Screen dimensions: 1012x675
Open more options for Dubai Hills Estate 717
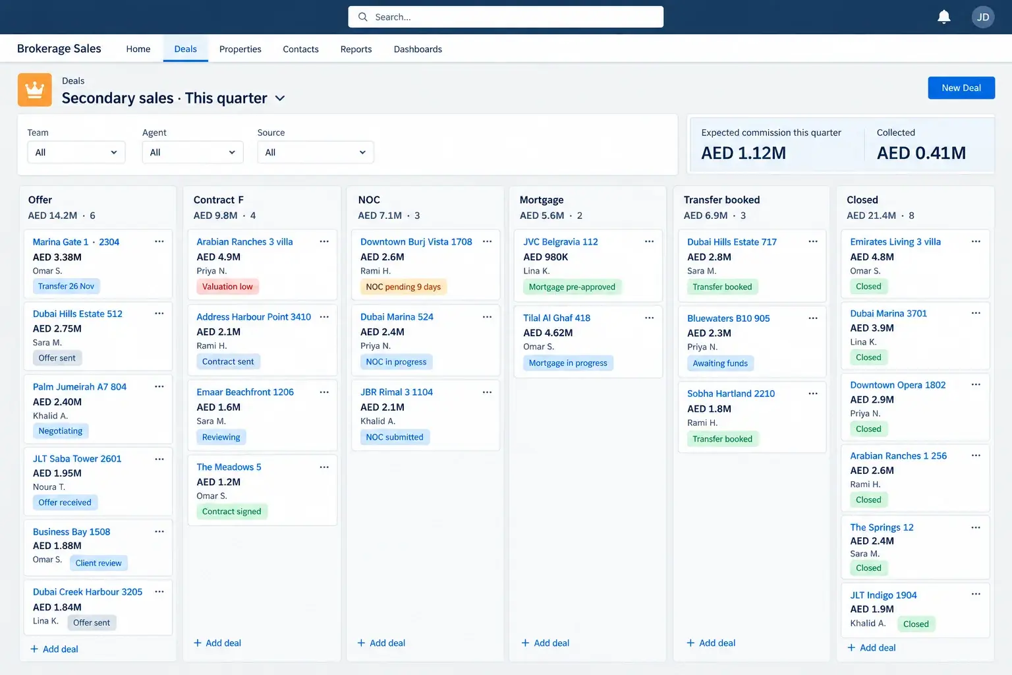[x=813, y=242]
